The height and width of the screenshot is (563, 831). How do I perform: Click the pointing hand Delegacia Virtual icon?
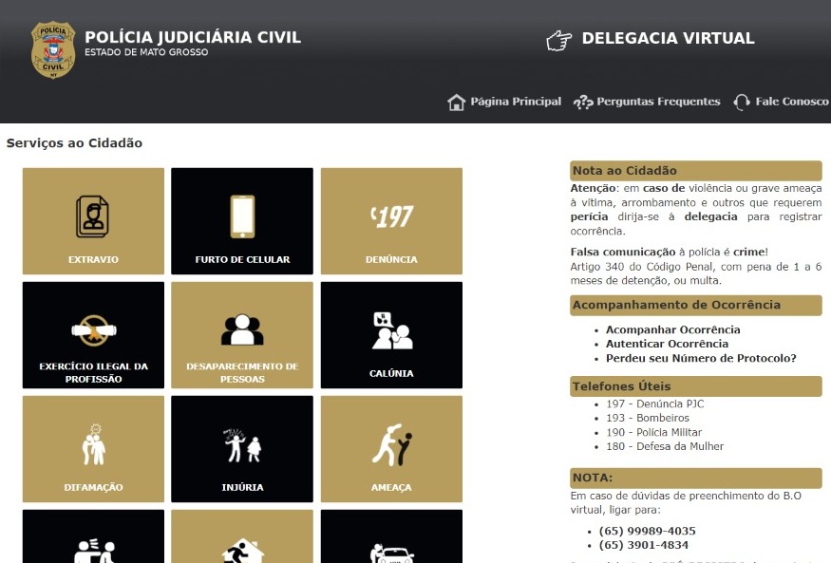[x=559, y=40]
